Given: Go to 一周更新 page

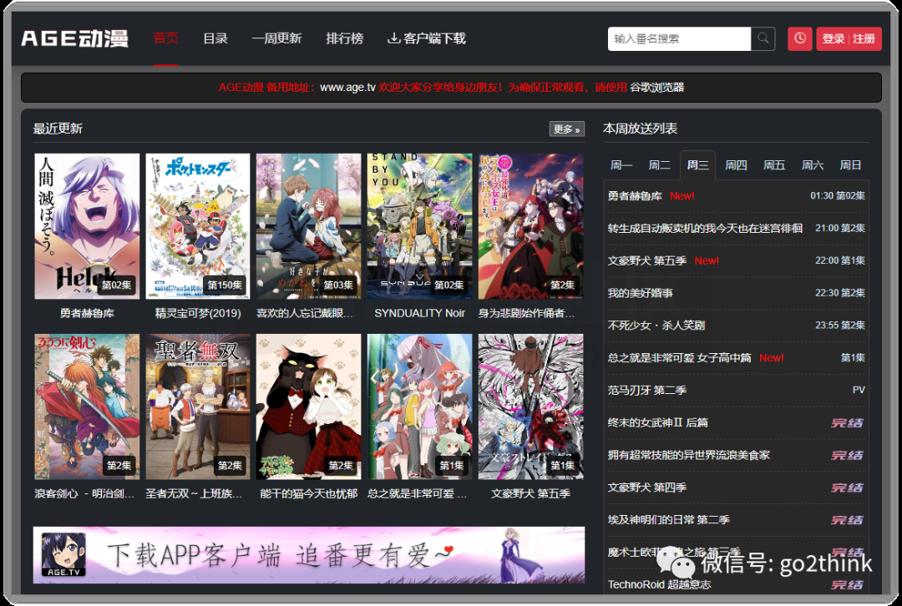Looking at the screenshot, I should click(x=276, y=38).
